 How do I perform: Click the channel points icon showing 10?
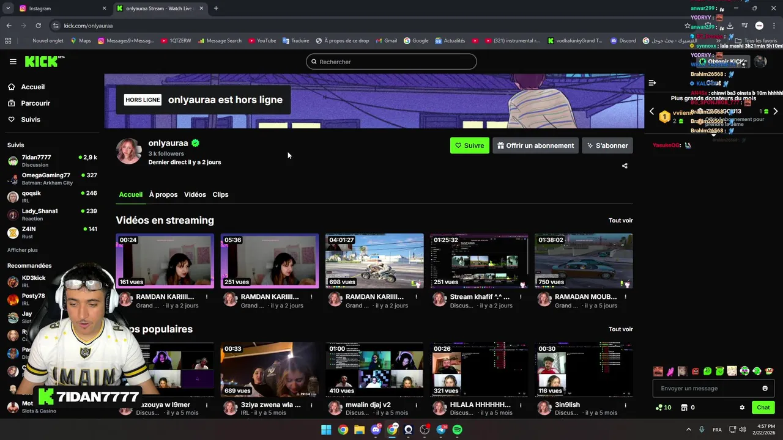[x=663, y=408]
